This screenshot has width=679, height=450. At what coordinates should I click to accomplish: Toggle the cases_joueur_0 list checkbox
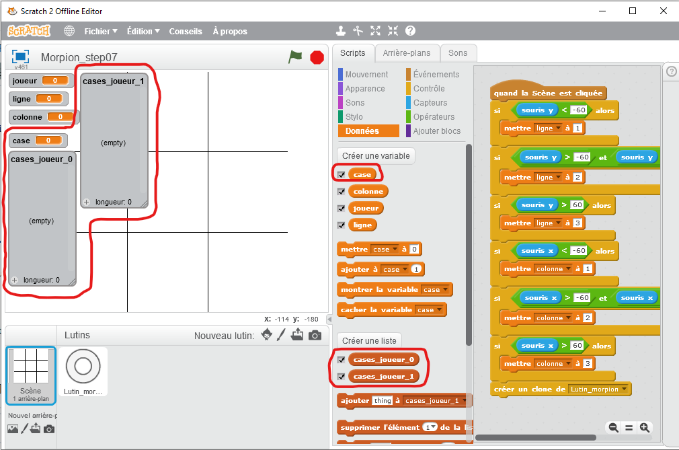[x=342, y=360]
